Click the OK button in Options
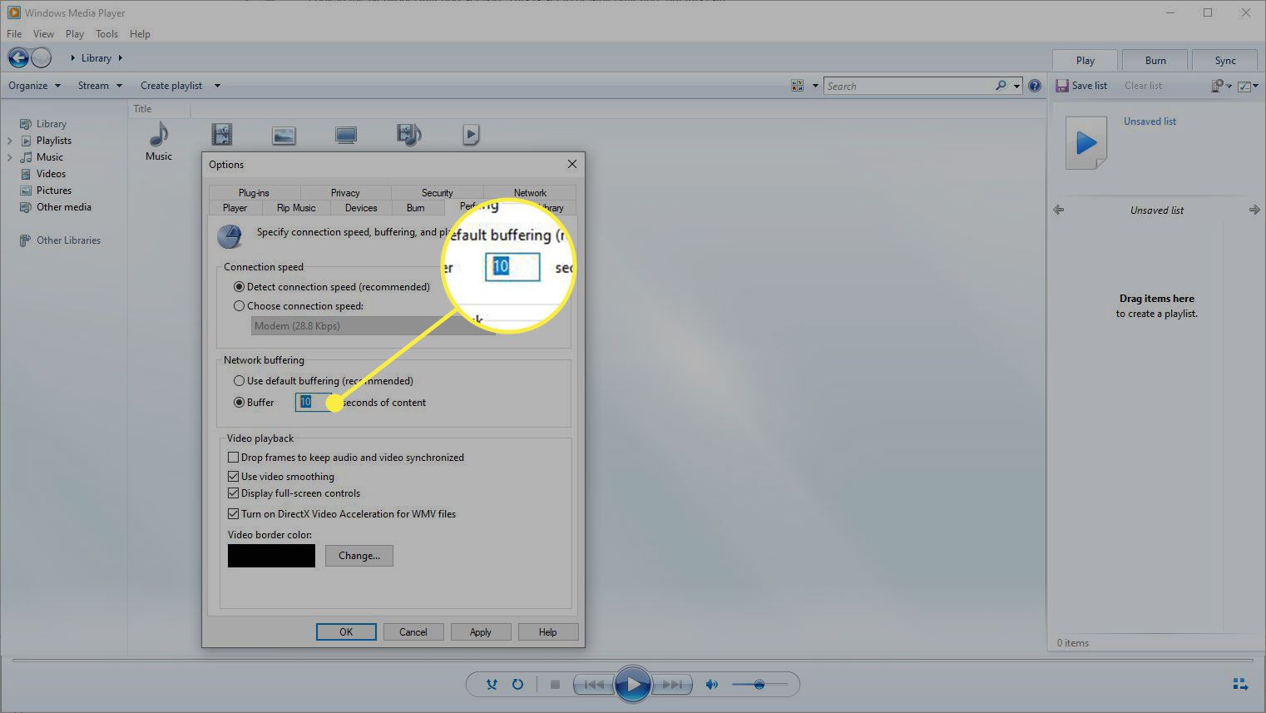Image resolution: width=1266 pixels, height=713 pixels. click(346, 631)
